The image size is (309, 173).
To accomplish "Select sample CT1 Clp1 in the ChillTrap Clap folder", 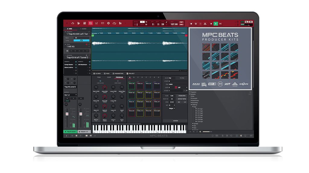I will click(199, 109).
